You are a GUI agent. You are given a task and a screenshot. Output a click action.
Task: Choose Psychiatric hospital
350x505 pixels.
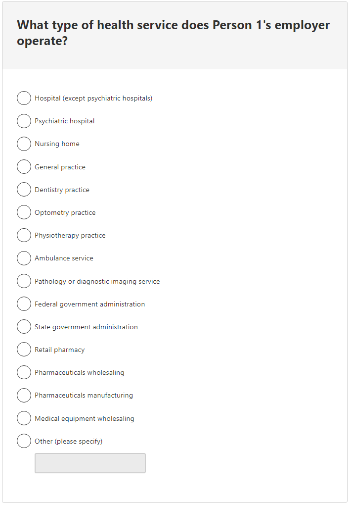[24, 121]
